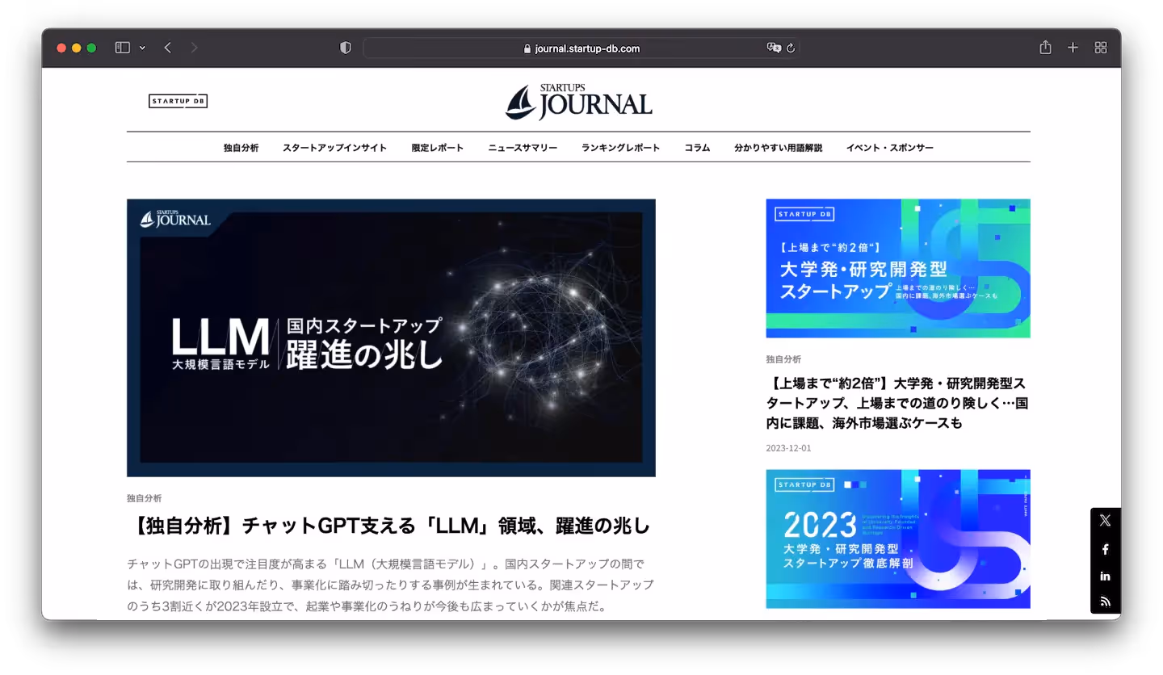The height and width of the screenshot is (675, 1163).
Task: Click the browser forward arrow
Action: (194, 48)
